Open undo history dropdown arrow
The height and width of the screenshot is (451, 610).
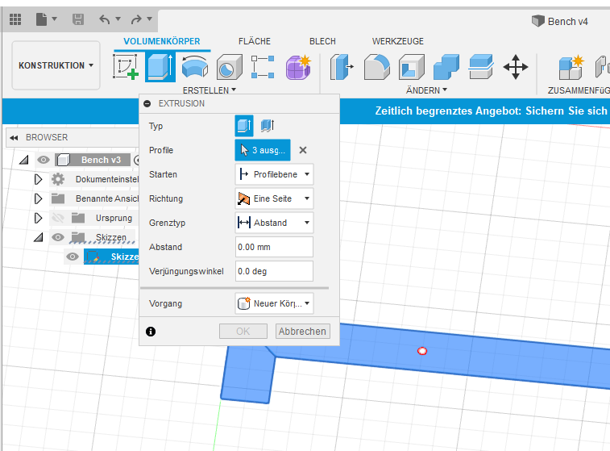[x=118, y=19]
